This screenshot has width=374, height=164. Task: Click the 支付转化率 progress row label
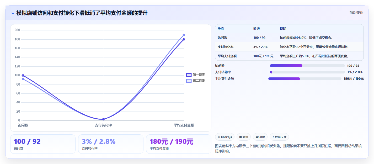pos(223,72)
